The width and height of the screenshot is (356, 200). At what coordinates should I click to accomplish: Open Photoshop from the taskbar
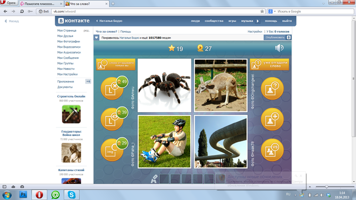point(23,195)
